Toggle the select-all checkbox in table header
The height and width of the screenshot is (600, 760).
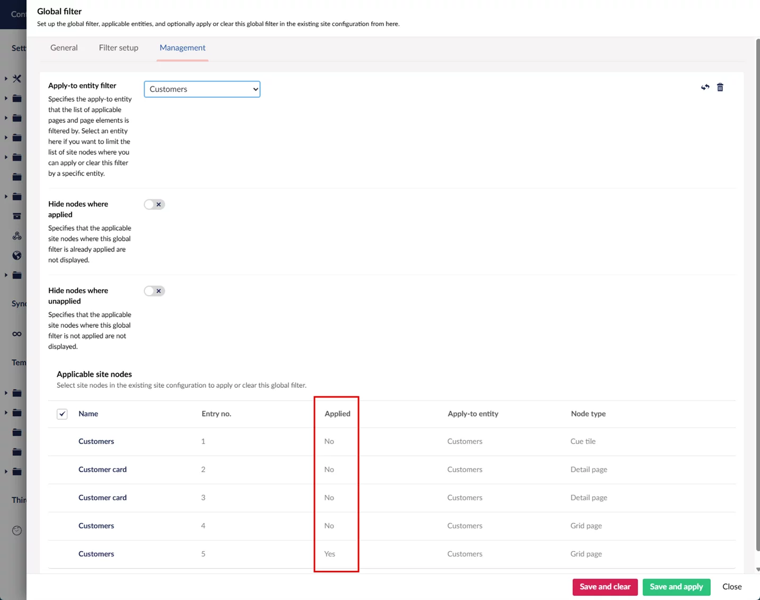[62, 414]
